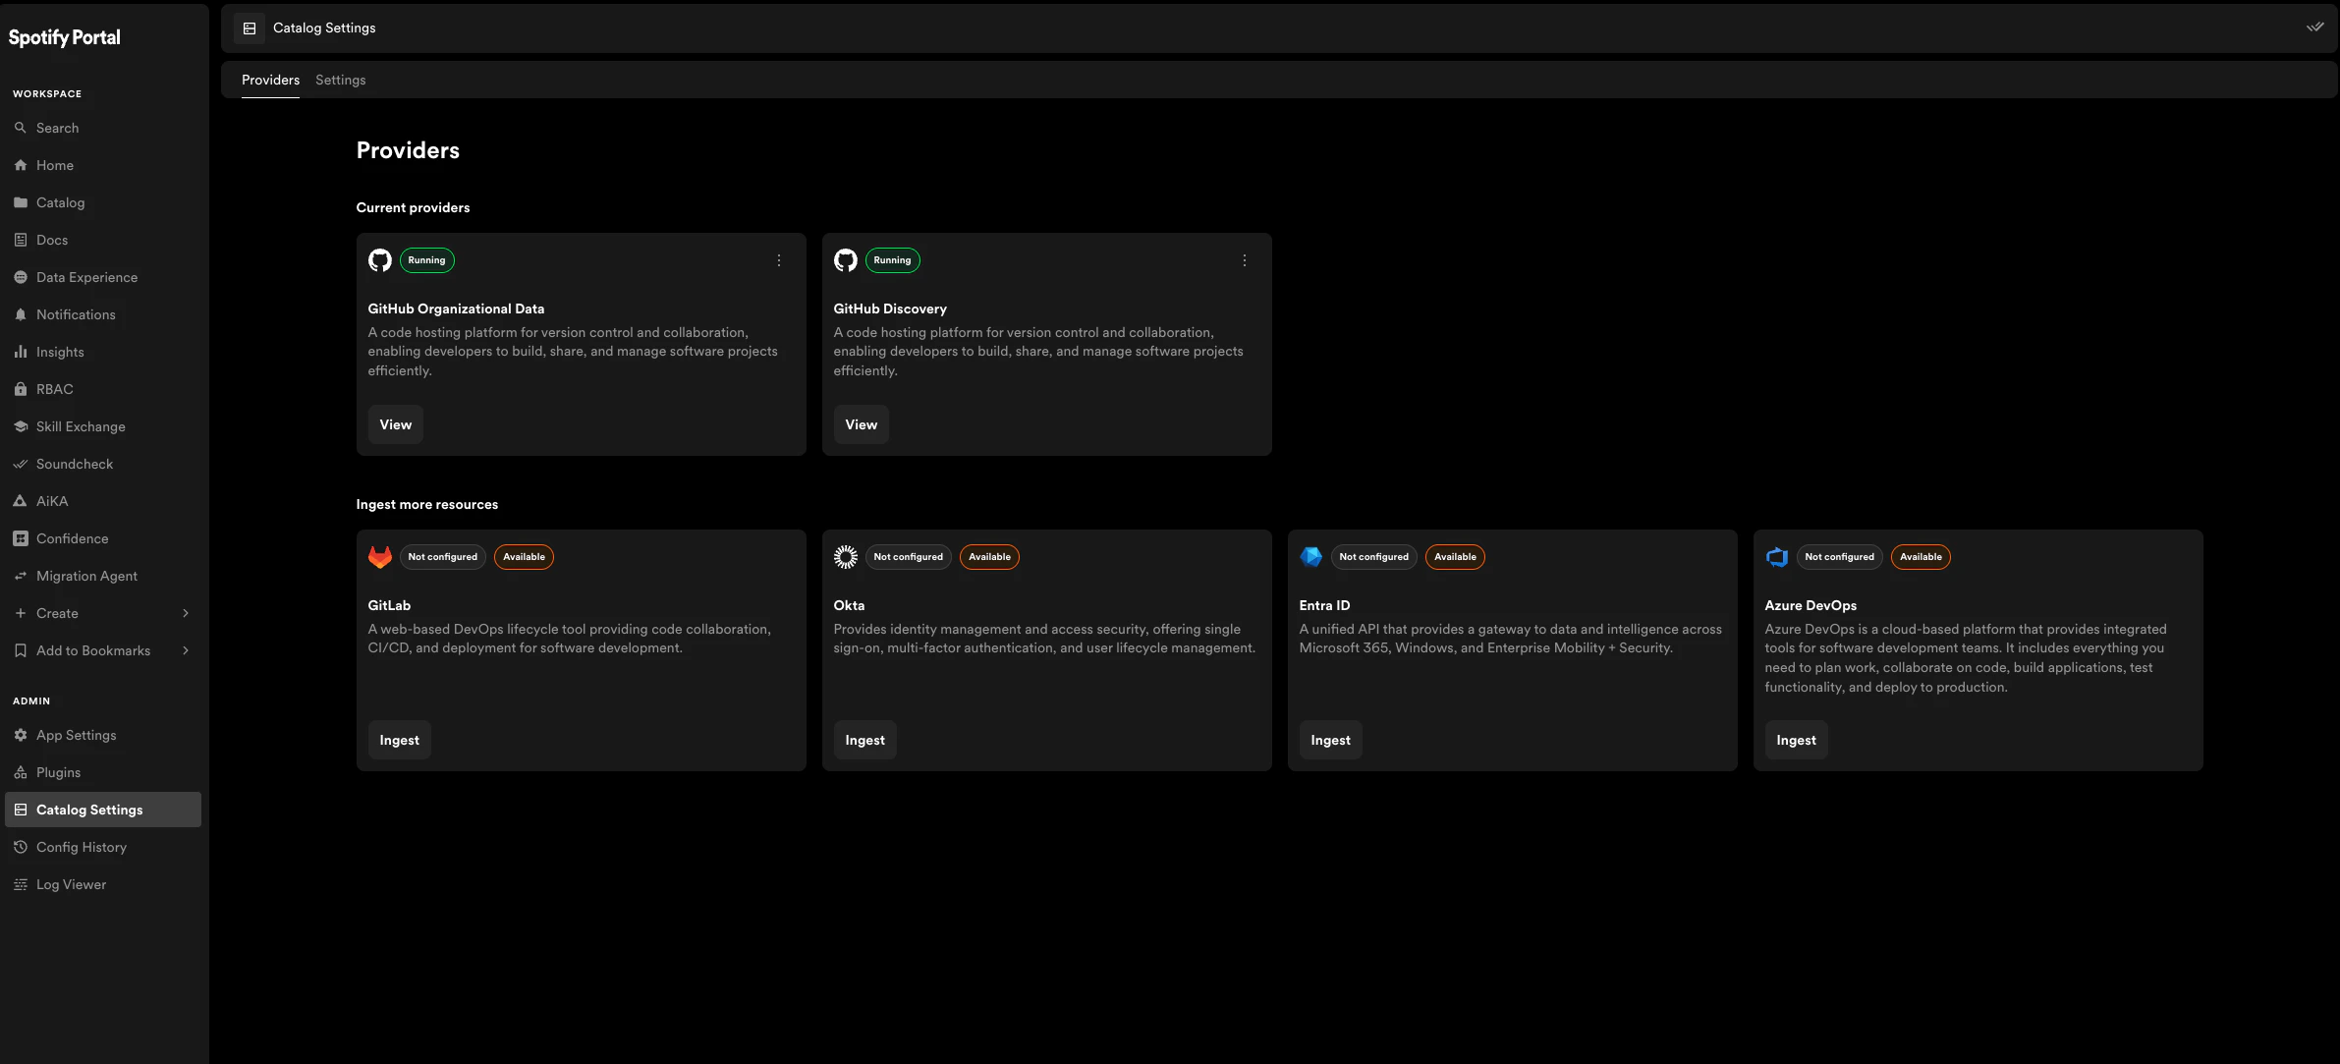Screen dimensions: 2340x1064
Task: Click the GitLab fox logo
Action: coord(380,557)
